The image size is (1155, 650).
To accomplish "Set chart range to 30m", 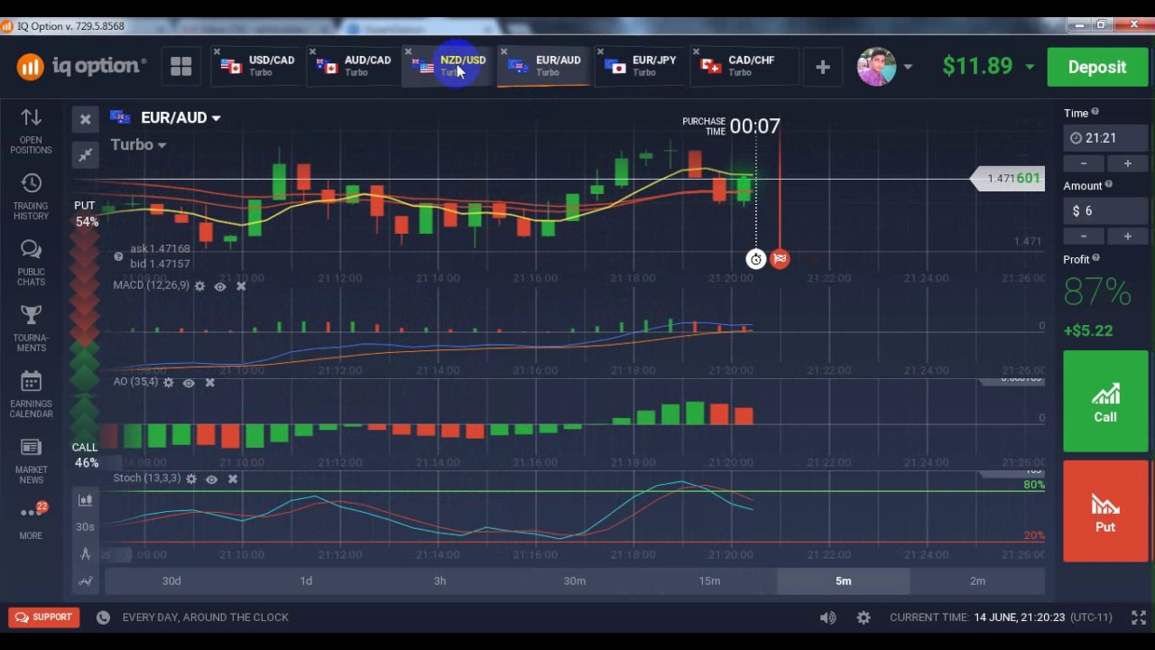I will tap(574, 581).
